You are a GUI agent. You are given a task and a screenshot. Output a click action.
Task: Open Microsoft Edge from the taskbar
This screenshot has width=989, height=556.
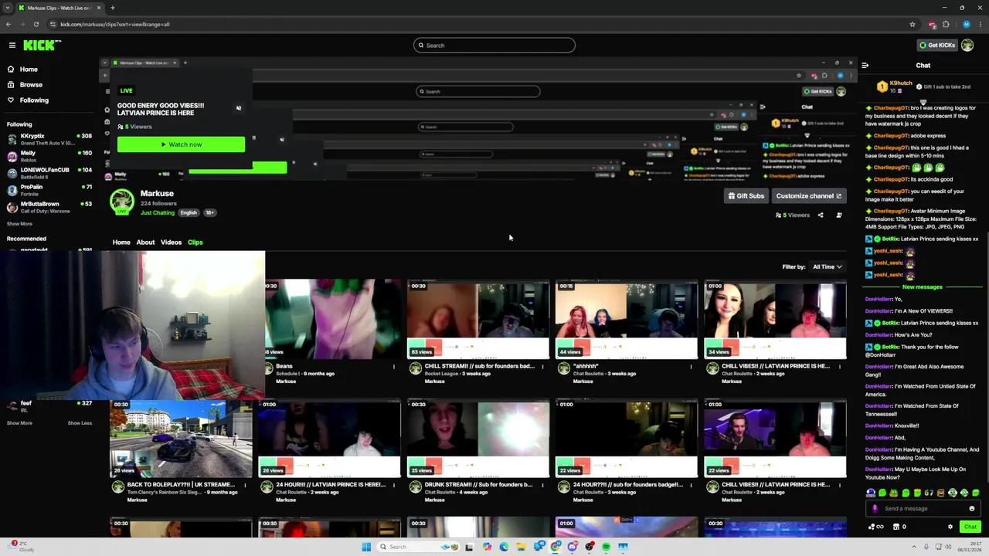tap(504, 547)
